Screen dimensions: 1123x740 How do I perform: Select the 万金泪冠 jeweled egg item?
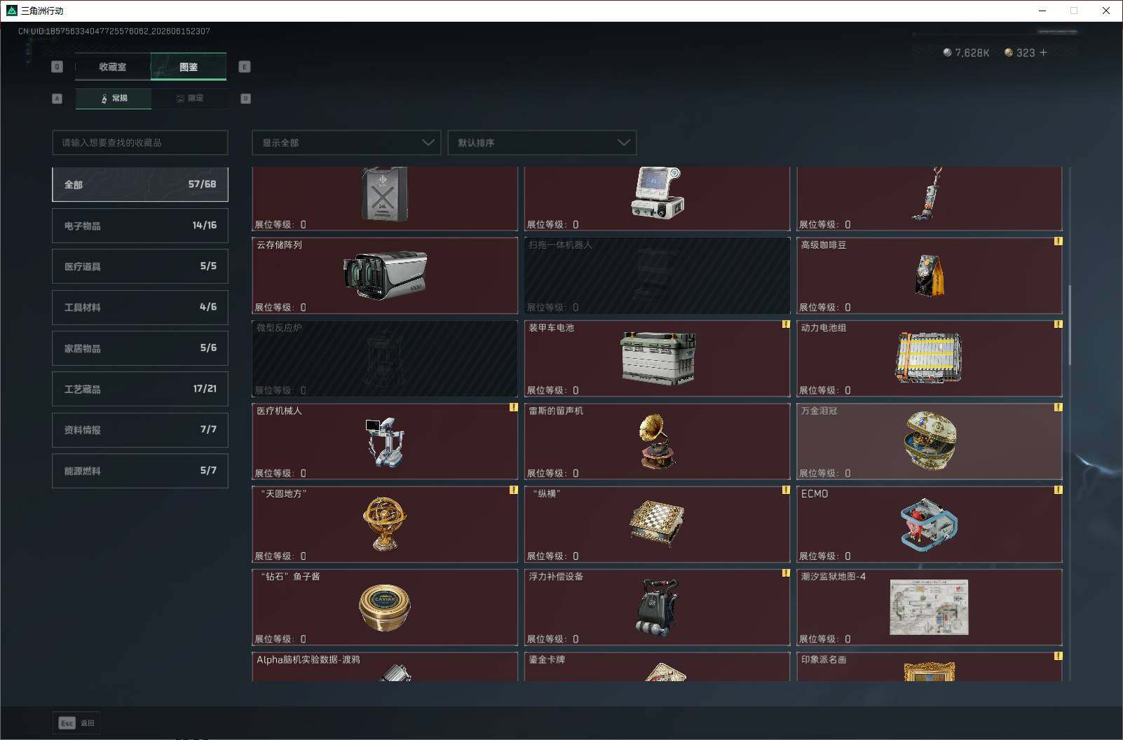pyautogui.click(x=929, y=441)
